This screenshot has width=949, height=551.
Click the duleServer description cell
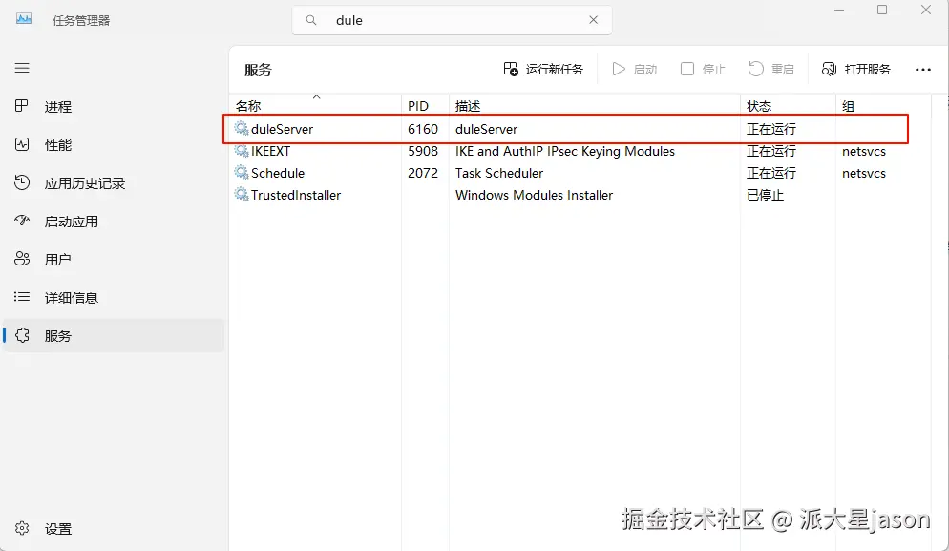click(487, 129)
